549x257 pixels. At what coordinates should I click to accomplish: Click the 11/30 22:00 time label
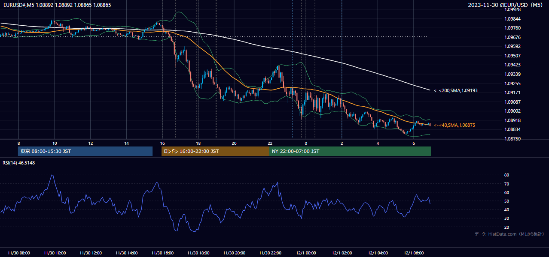[270, 253]
